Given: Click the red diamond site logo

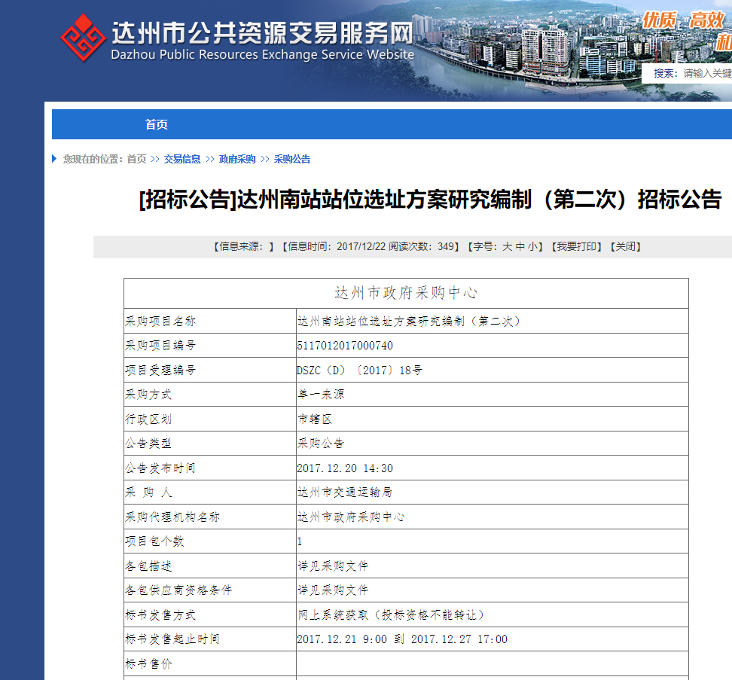Looking at the screenshot, I should [x=83, y=38].
